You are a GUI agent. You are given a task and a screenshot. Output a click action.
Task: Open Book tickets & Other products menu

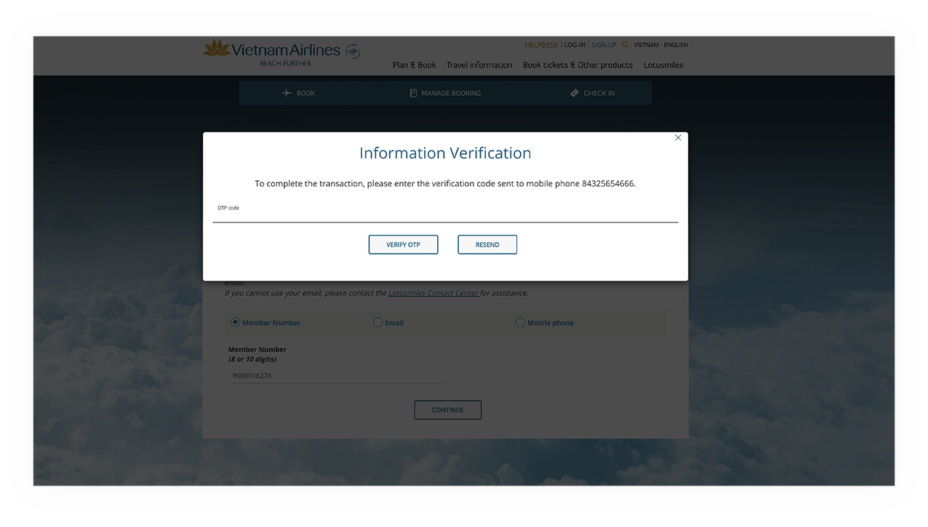577,65
